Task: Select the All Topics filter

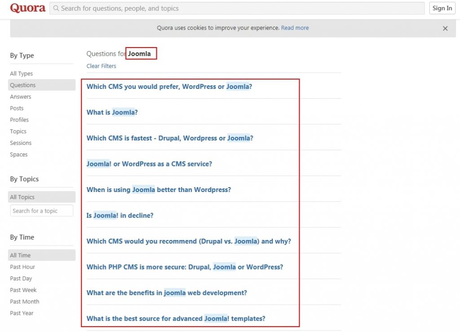Action: (x=42, y=197)
